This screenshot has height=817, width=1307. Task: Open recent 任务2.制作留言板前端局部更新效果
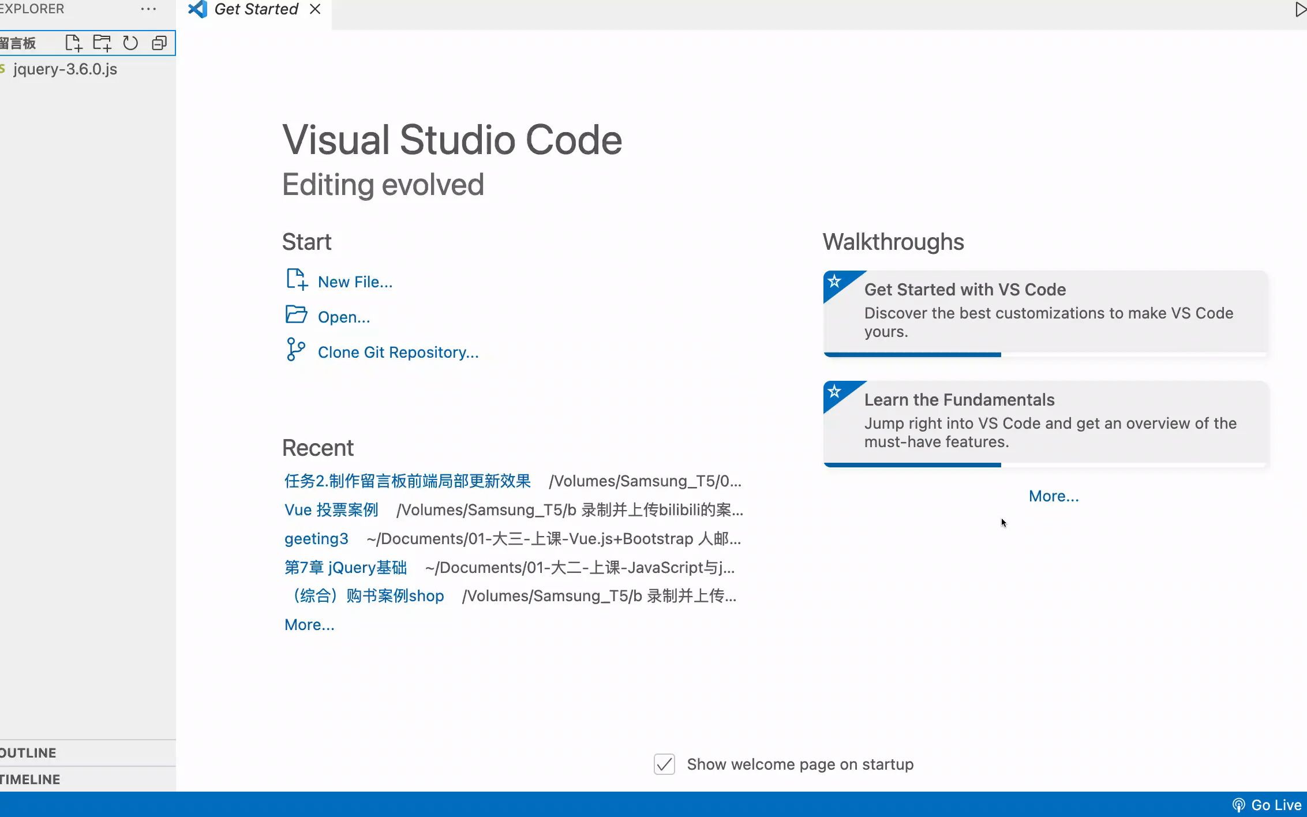(407, 481)
